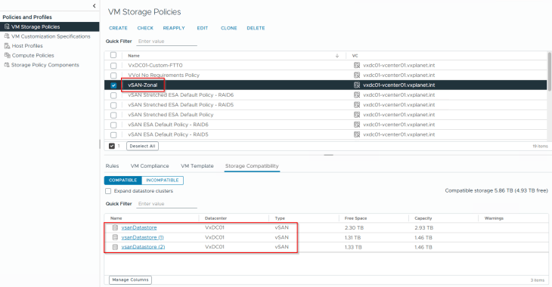Click vCenter icon in vSAN ESA RAID6 row
The height and width of the screenshot is (287, 552).
pos(357,124)
